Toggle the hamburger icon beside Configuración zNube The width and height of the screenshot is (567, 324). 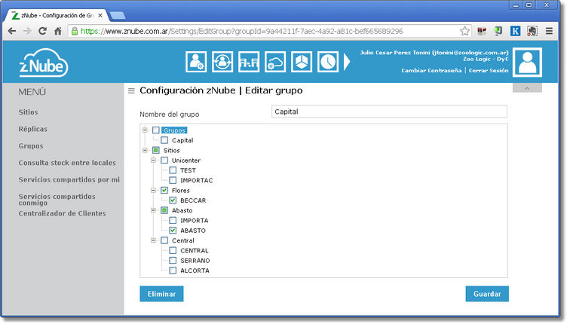[131, 91]
